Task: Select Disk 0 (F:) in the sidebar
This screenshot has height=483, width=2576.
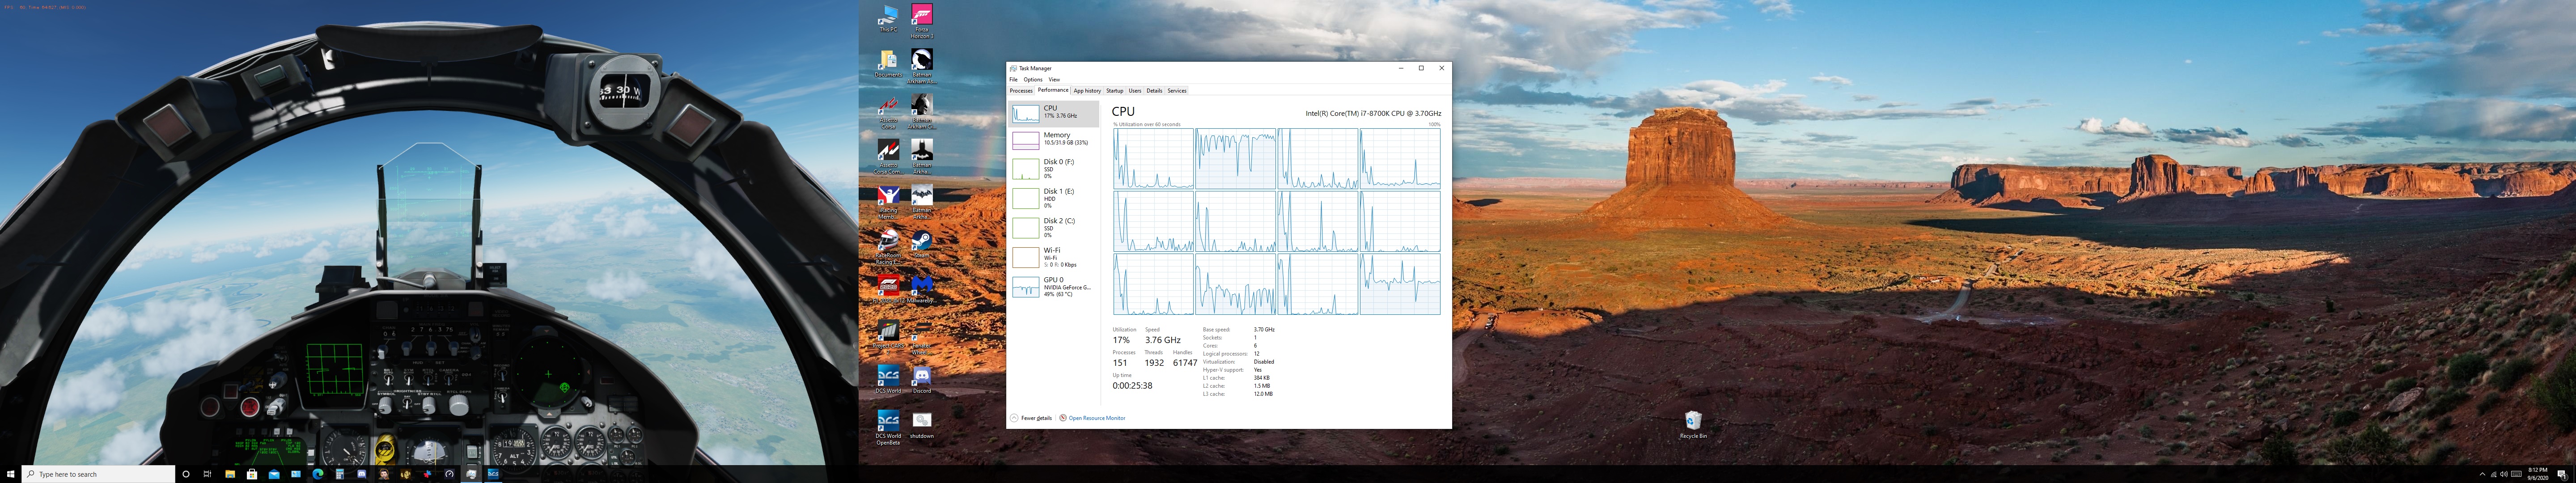Action: click(1054, 168)
